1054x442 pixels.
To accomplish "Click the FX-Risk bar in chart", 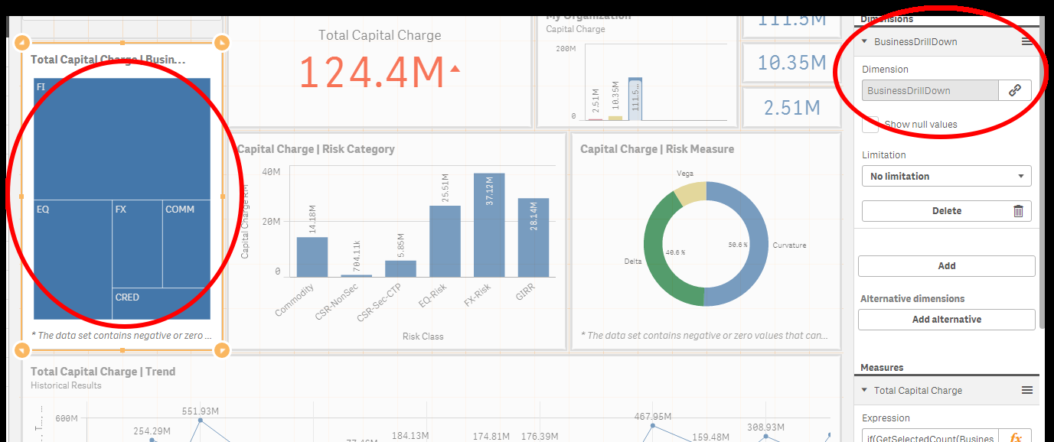I will click(489, 226).
